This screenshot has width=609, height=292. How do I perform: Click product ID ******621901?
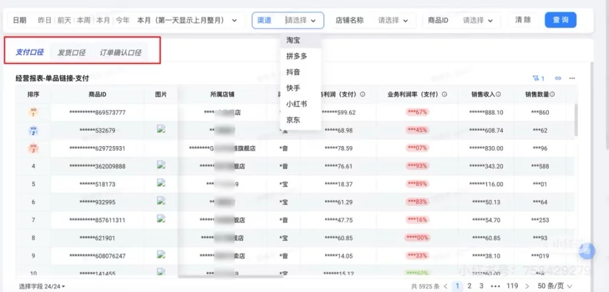pyautogui.click(x=97, y=238)
